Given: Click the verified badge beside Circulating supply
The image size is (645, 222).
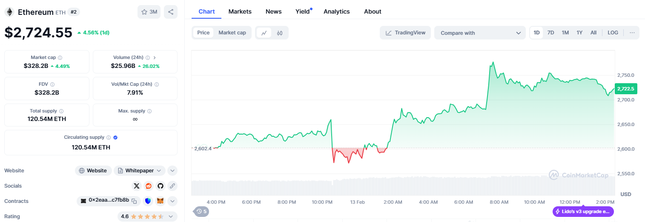Looking at the screenshot, I should [x=115, y=138].
